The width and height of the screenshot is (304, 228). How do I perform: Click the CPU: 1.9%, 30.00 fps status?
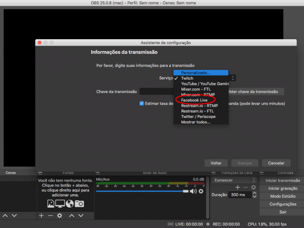(267, 224)
